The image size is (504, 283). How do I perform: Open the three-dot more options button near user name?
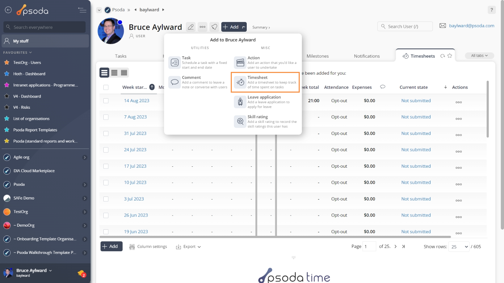(203, 27)
